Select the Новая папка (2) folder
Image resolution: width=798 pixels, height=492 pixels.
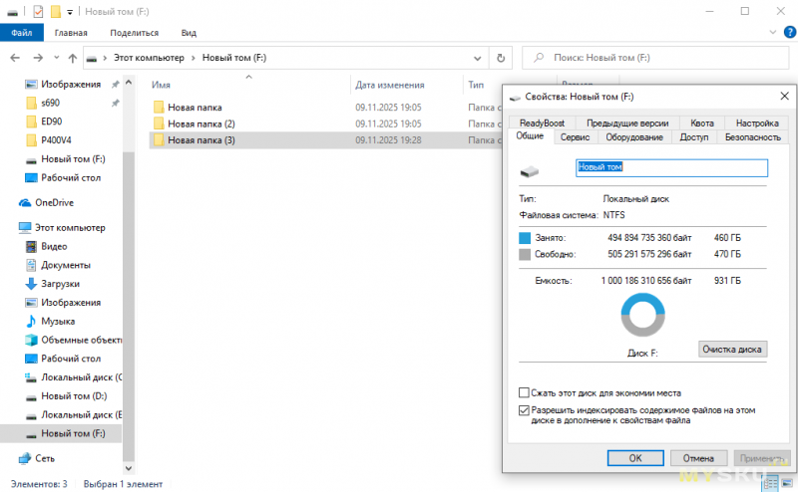[200, 123]
